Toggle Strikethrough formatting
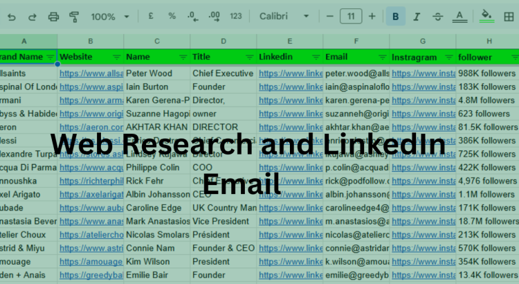Image resolution: width=519 pixels, height=284 pixels. coord(437,17)
